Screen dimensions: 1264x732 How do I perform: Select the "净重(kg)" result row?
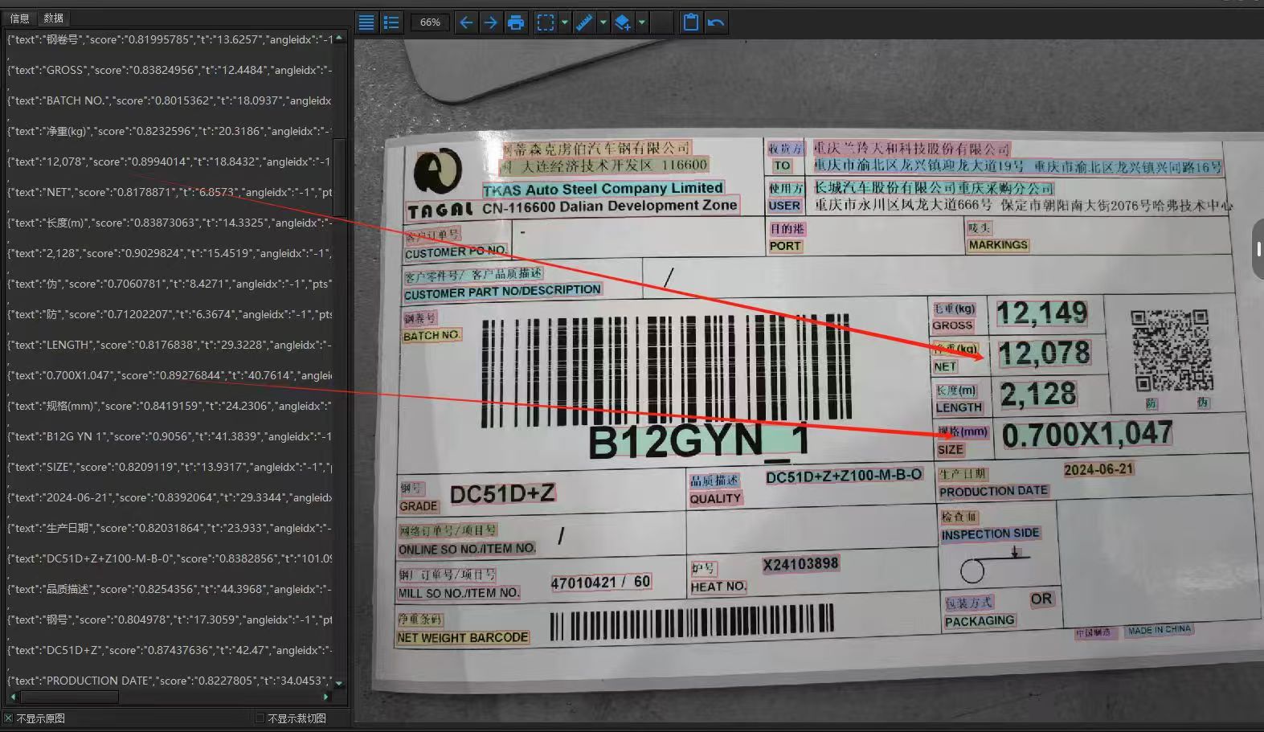click(170, 131)
